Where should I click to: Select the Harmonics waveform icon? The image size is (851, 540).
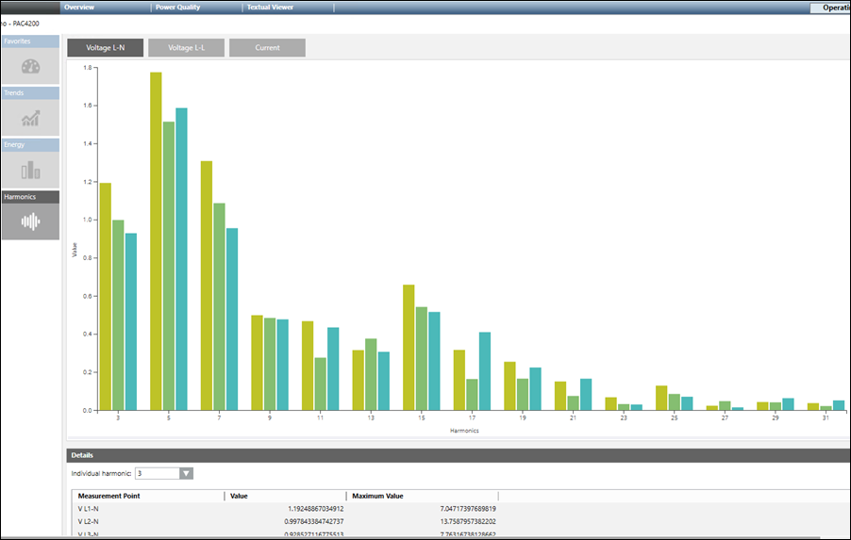[x=30, y=221]
